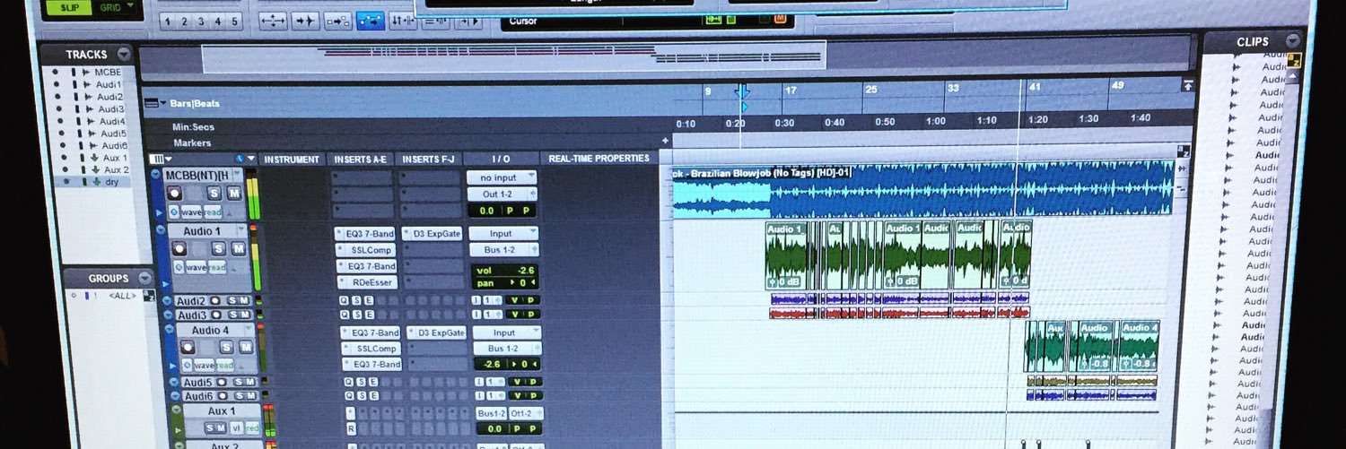Image resolution: width=1346 pixels, height=449 pixels.
Task: Click zoom preset 1 button
Action: (169, 22)
